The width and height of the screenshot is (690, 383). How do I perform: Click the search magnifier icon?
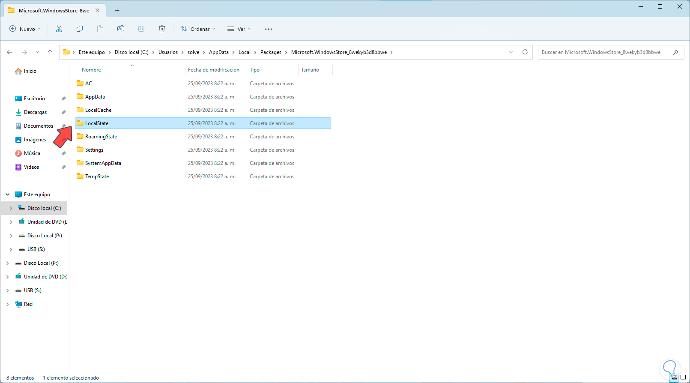click(676, 52)
